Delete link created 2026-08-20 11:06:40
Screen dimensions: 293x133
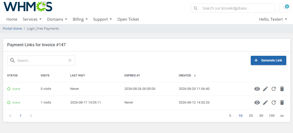click(x=282, y=89)
